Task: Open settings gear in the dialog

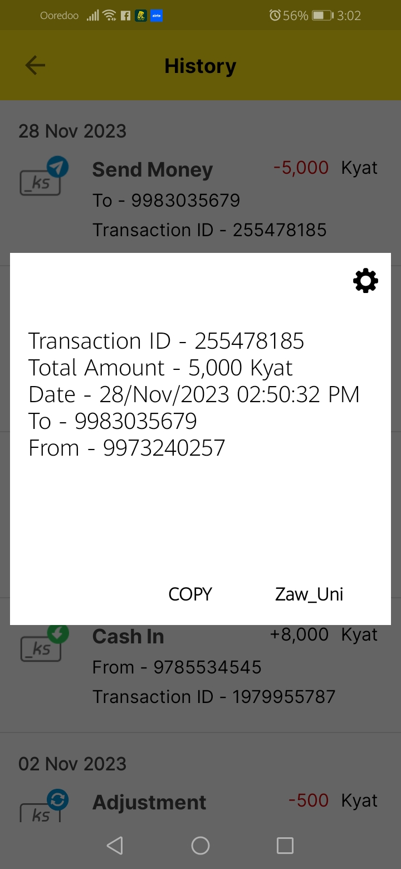Action: [365, 281]
